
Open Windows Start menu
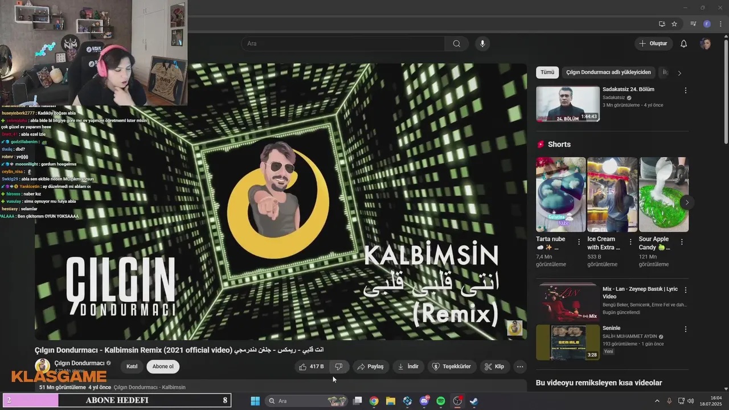pyautogui.click(x=255, y=401)
